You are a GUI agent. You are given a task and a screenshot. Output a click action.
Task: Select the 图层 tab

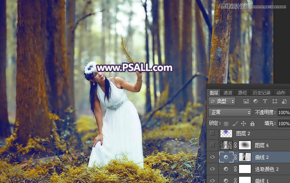pos(214,92)
